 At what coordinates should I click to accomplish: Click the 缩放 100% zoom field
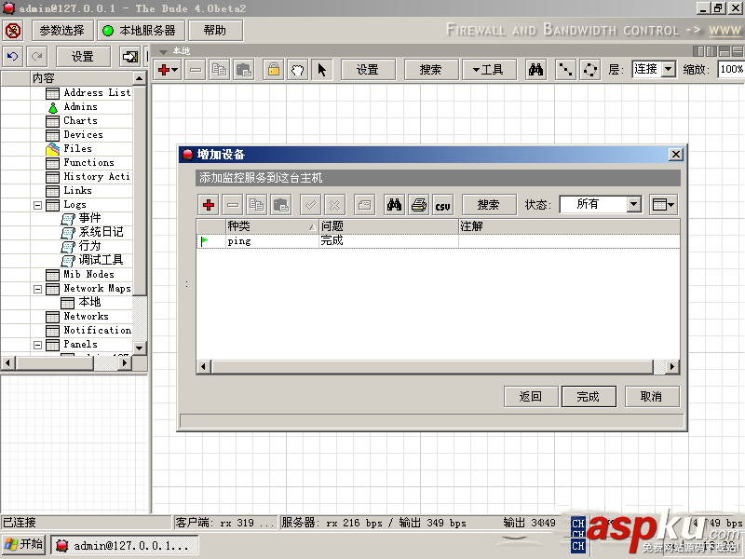[731, 69]
